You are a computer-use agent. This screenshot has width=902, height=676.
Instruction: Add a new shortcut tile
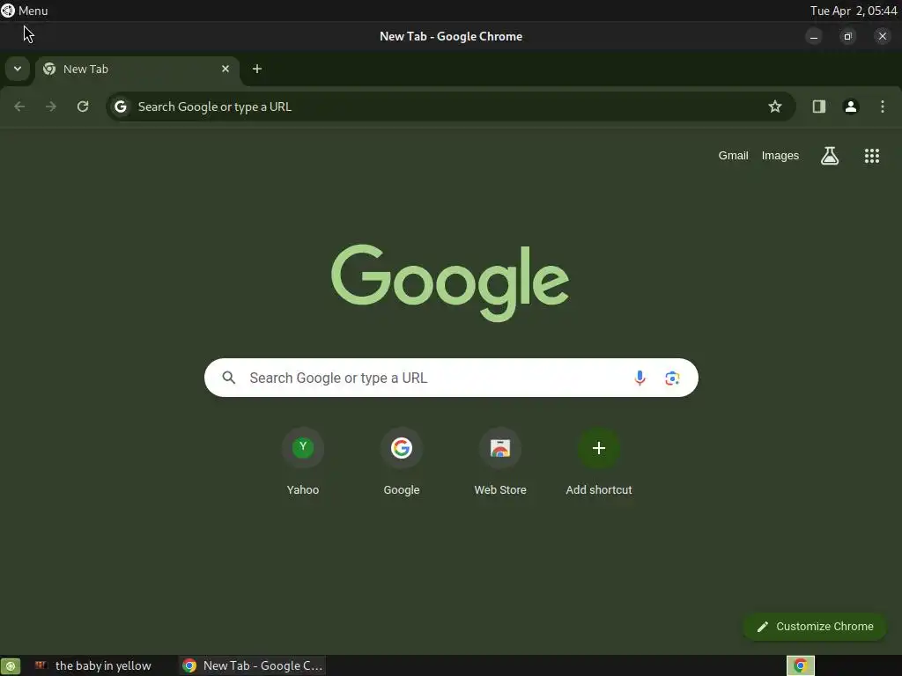pos(598,461)
